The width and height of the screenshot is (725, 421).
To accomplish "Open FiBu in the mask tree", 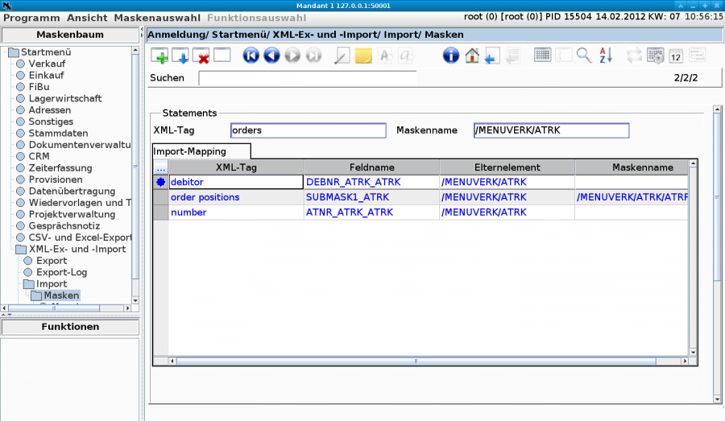I will click(x=39, y=87).
